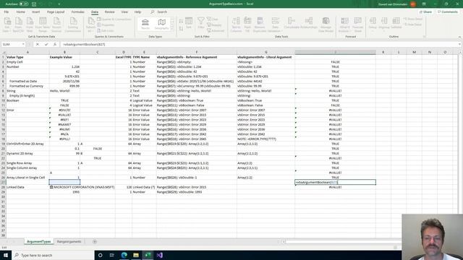Viewport: 463px width, 260px height.
Task: Click Show Detail in Outline
Action: coord(413,19)
